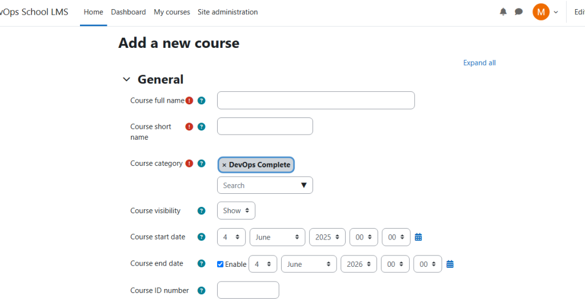Remove the DevOps Complete category tag

point(224,165)
